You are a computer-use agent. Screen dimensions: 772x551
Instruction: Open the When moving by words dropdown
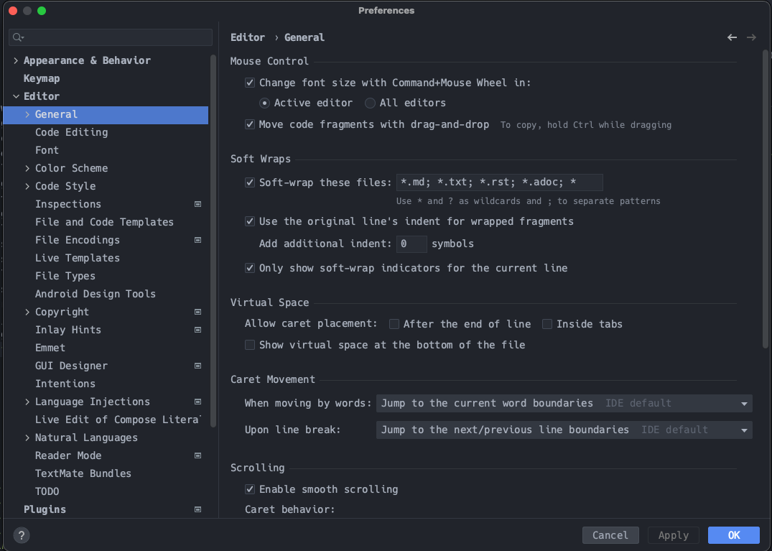coord(564,403)
